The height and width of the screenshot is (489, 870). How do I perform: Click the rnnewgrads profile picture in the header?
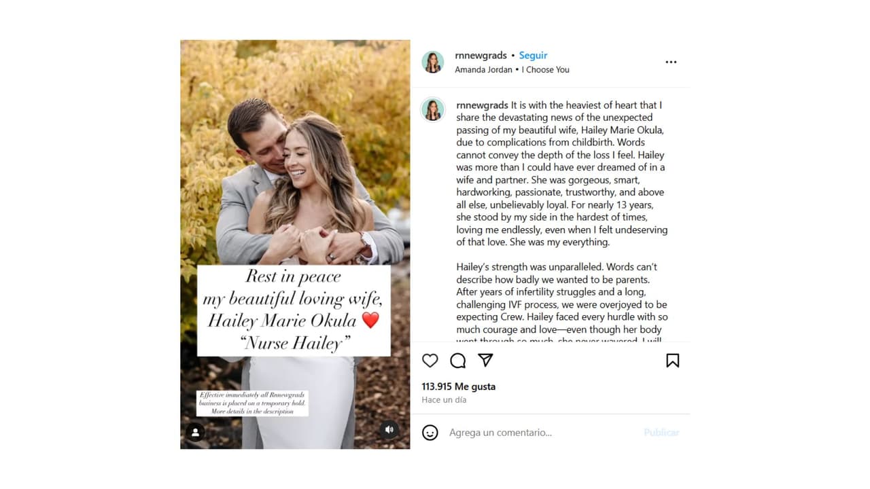(x=433, y=62)
